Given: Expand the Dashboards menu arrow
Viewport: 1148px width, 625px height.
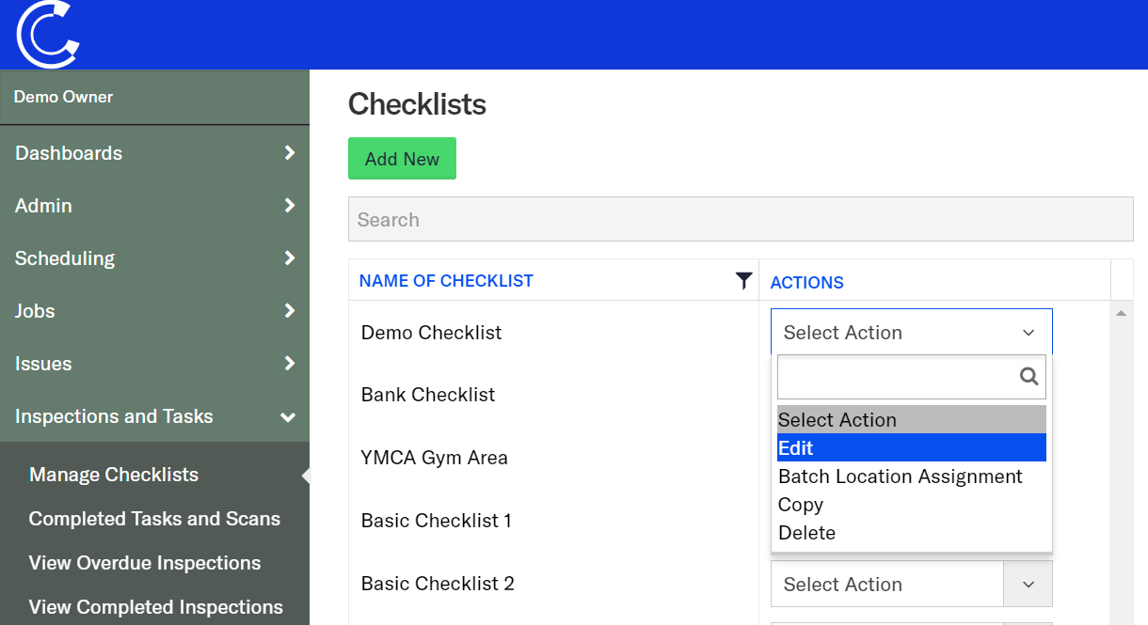Looking at the screenshot, I should (x=289, y=153).
